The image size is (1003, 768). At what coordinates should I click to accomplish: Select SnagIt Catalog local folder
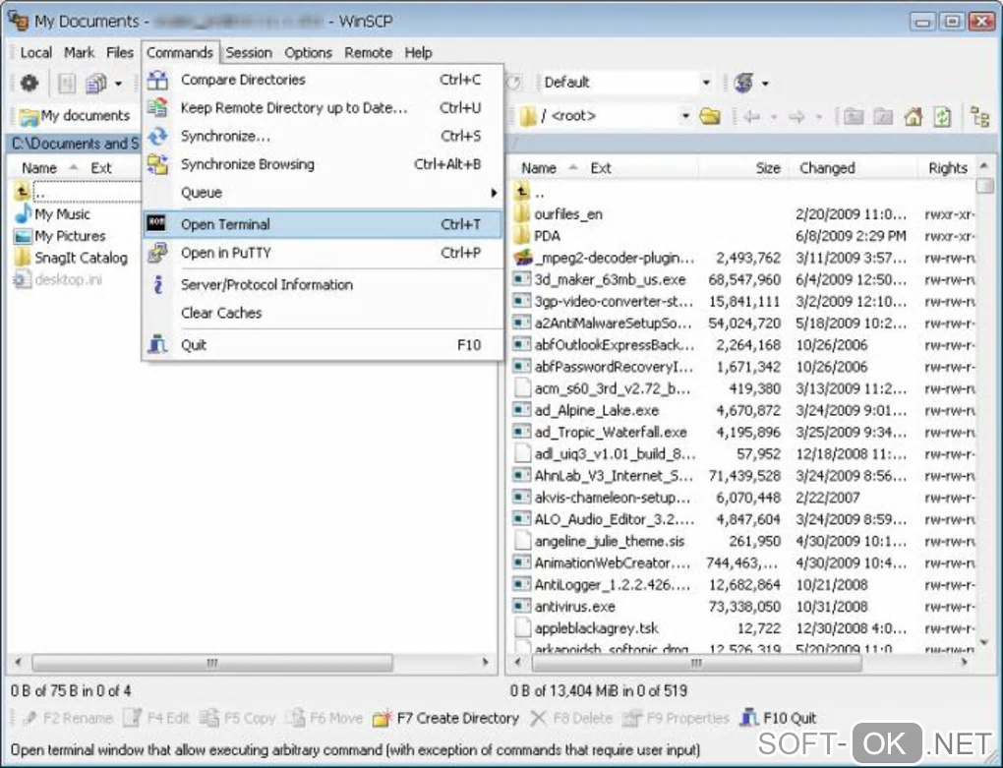tap(81, 258)
